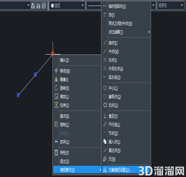Click the Copy (复制) icon
This screenshot has width=186, height=177.
tap(56, 124)
